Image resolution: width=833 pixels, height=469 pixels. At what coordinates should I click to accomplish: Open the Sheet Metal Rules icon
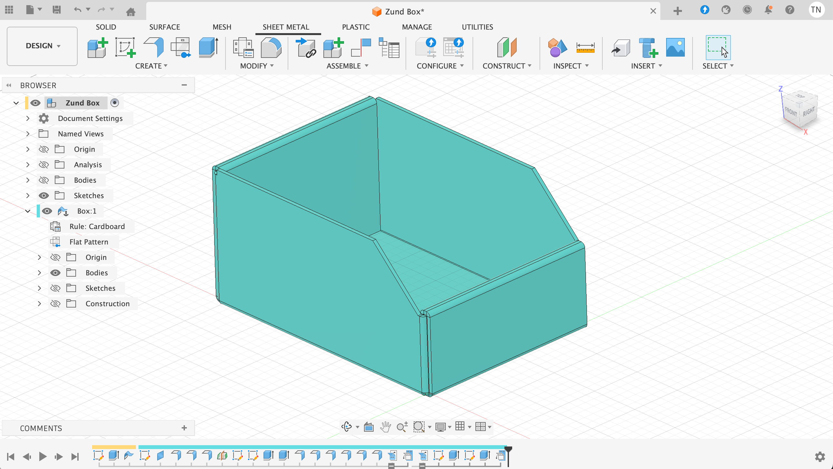243,48
